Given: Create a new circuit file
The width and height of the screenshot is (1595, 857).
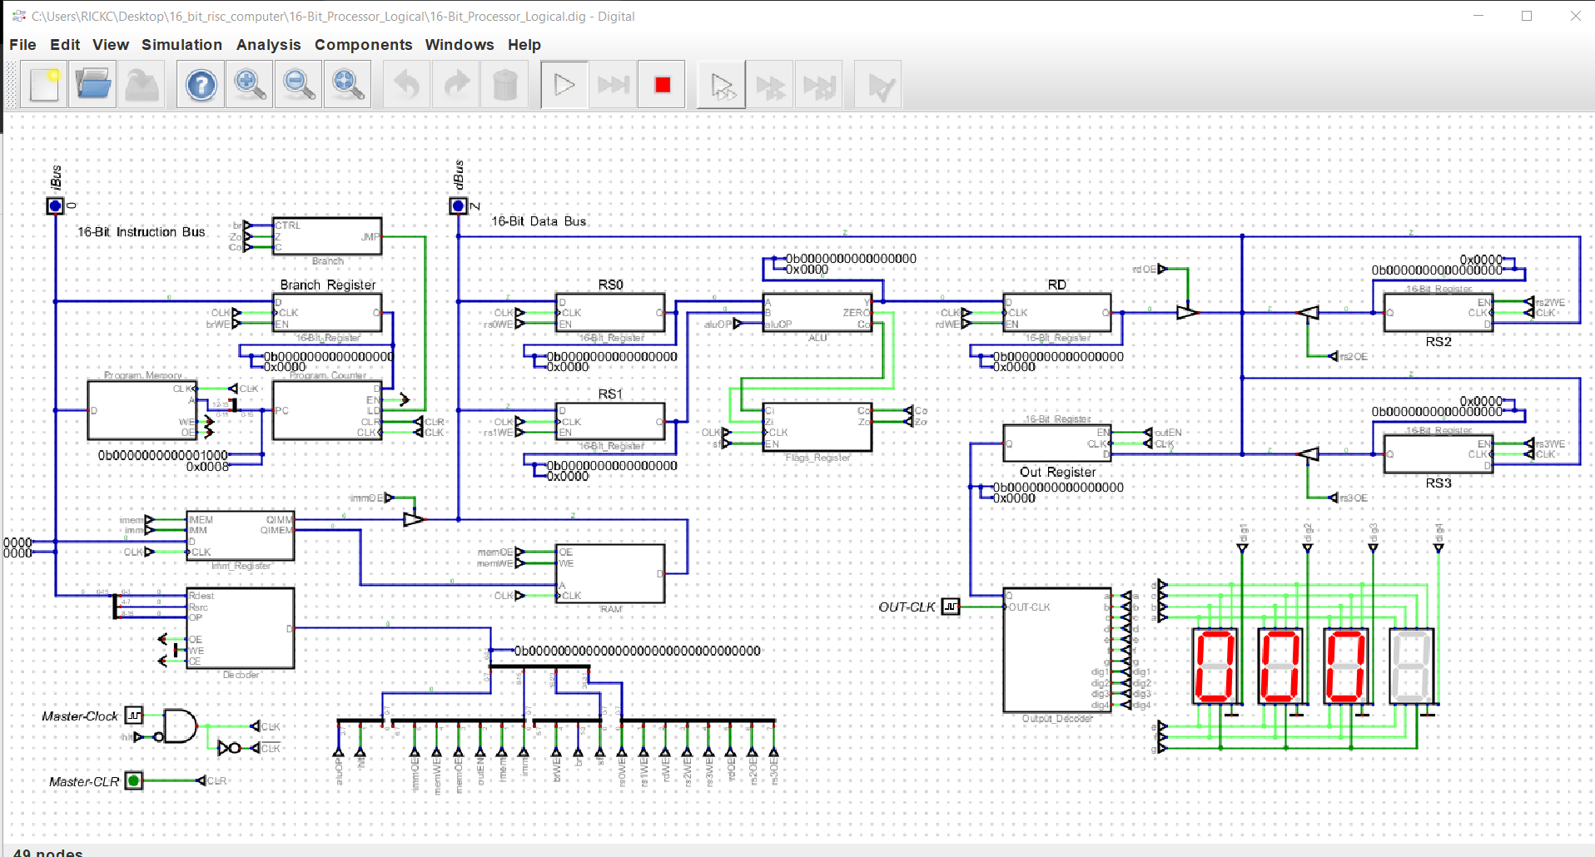Looking at the screenshot, I should click(x=43, y=84).
